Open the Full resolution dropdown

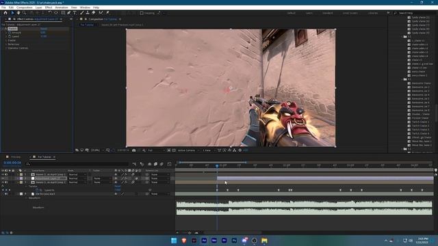pyautogui.click(x=155, y=150)
